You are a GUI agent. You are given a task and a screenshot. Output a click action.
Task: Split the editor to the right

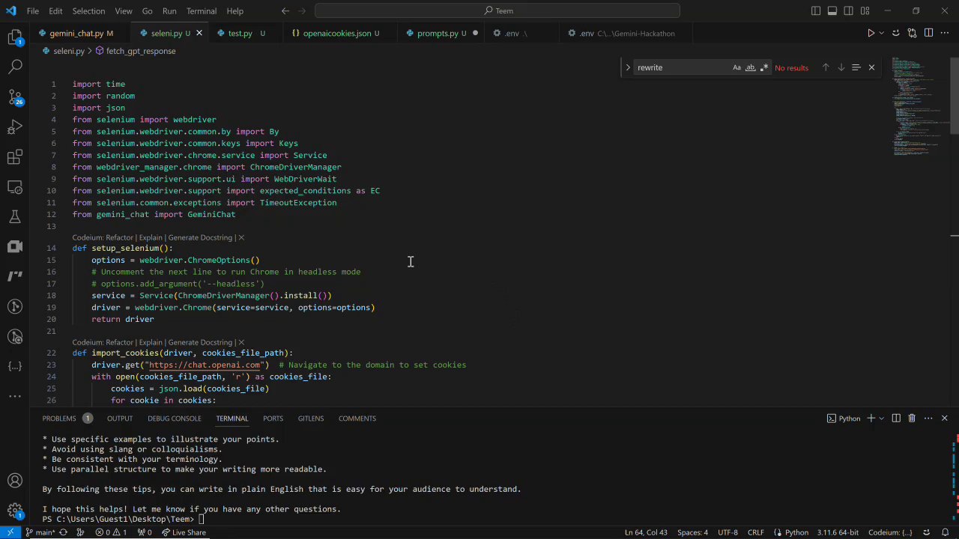coord(928,33)
